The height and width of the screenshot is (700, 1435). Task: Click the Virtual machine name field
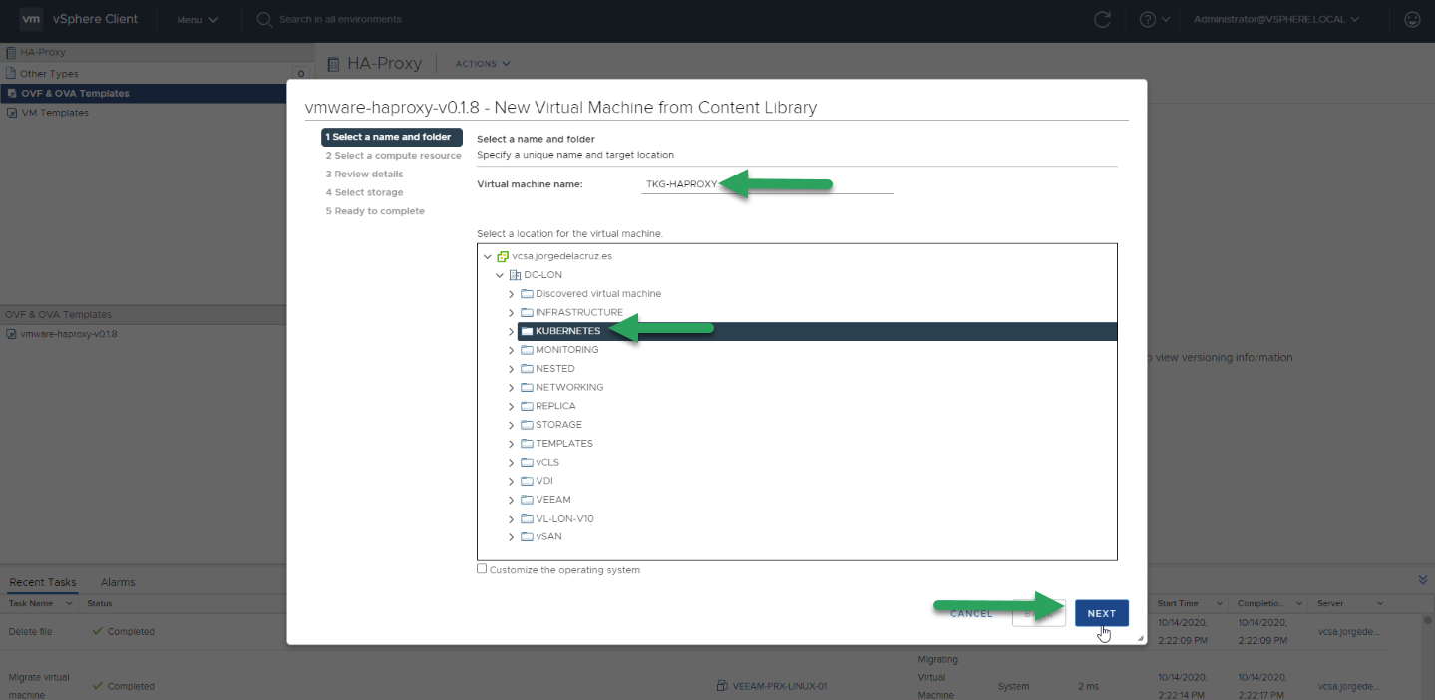(x=767, y=184)
